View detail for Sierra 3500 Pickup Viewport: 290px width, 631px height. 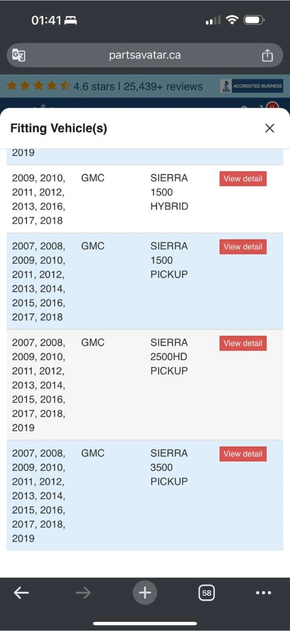(243, 454)
